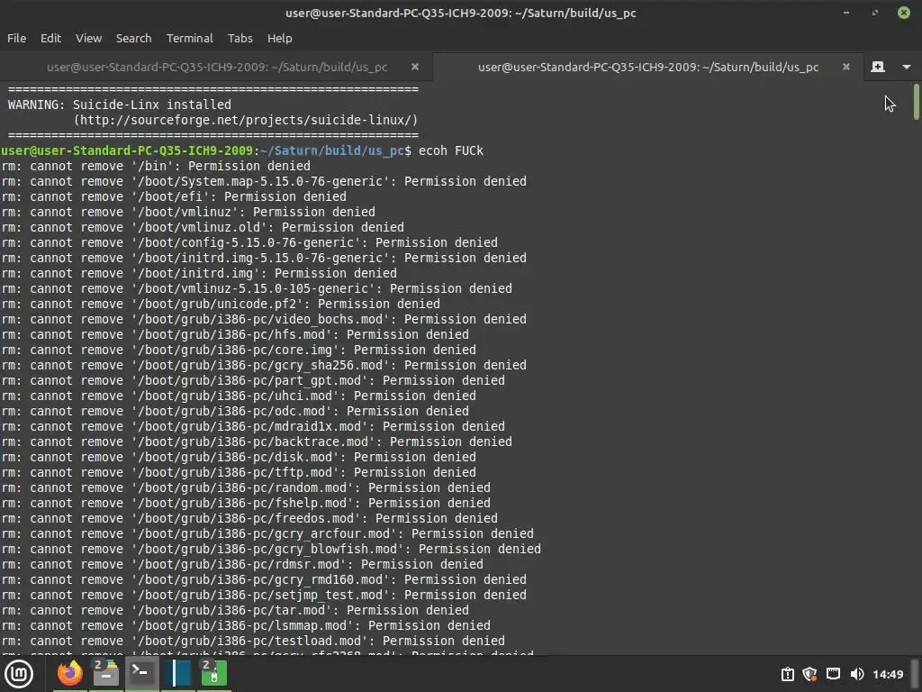
Task: Open the volume control tray icon
Action: 857,674
